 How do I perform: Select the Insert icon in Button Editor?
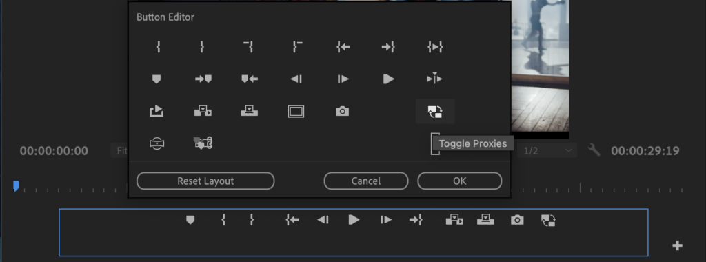tap(203, 111)
